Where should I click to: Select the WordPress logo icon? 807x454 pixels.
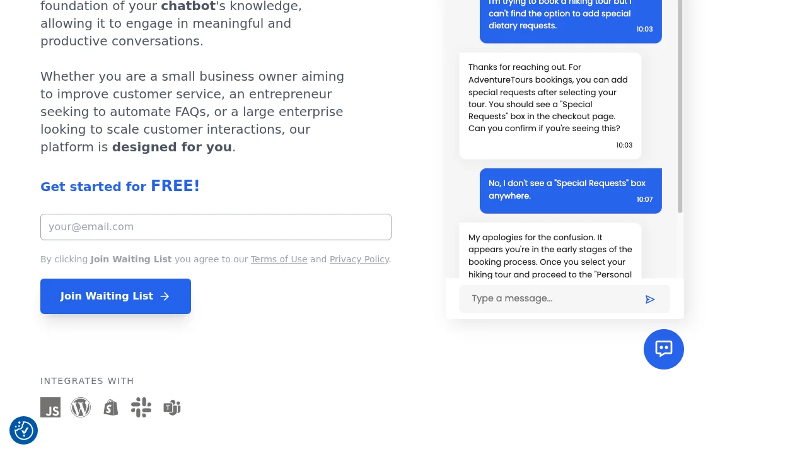81,407
